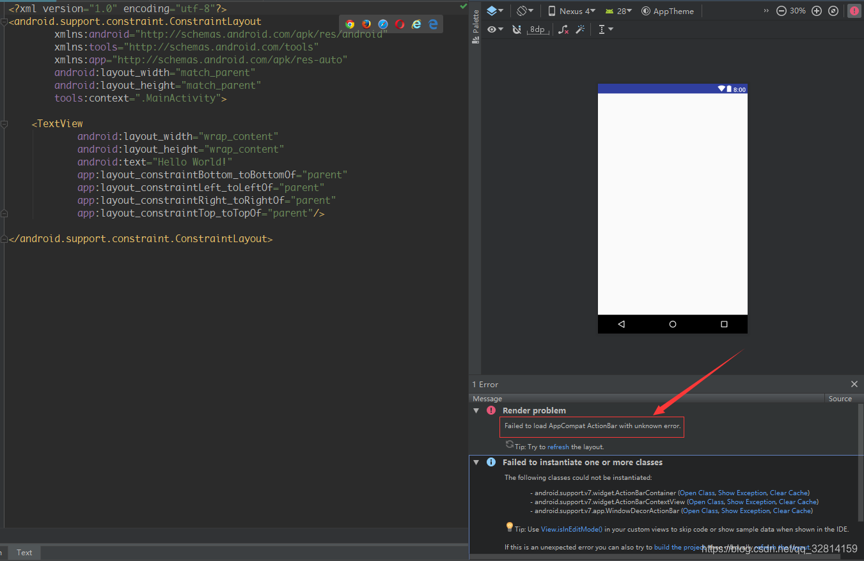
Task: Click the xmlns:tools attribute line
Action: point(187,47)
